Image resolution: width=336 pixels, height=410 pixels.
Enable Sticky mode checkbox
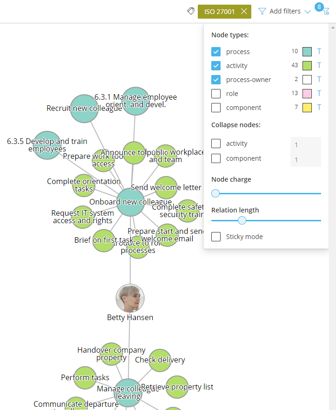pos(216,237)
